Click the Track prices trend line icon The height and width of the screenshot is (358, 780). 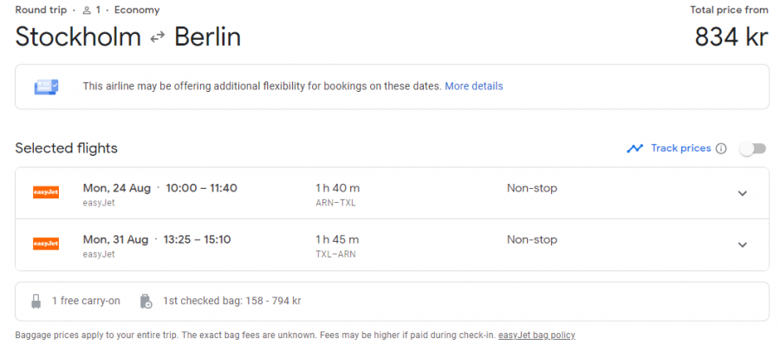[x=634, y=148]
